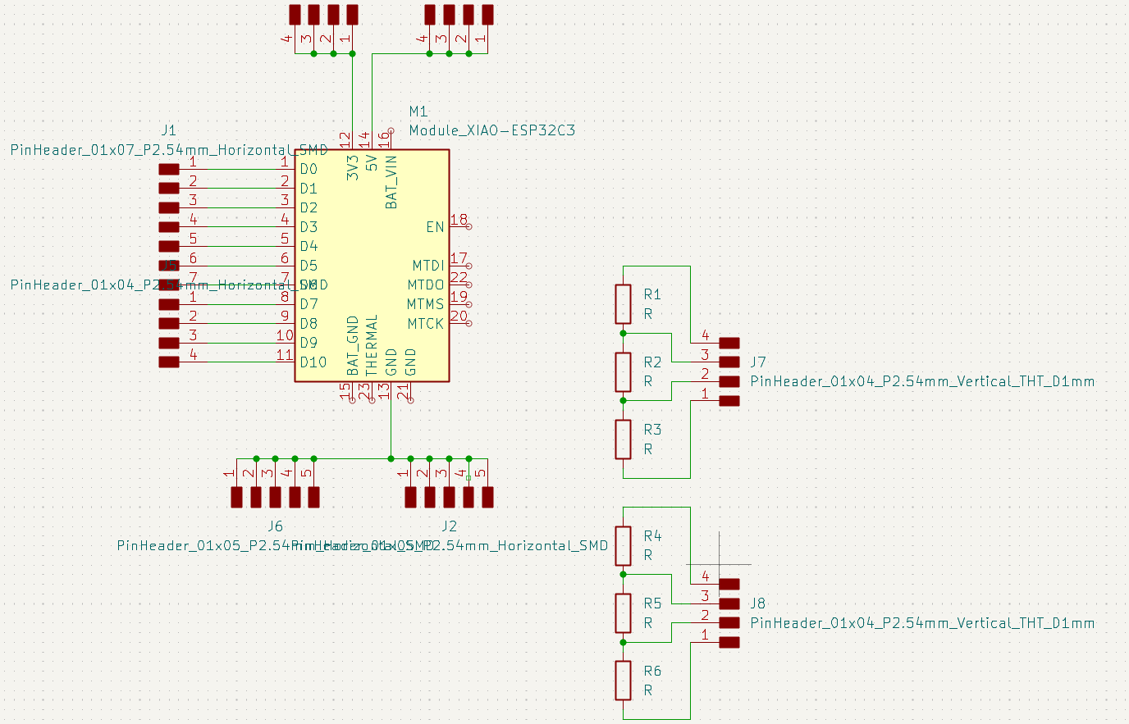
Task: Click the MTMS pin name on M1
Action: point(426,304)
